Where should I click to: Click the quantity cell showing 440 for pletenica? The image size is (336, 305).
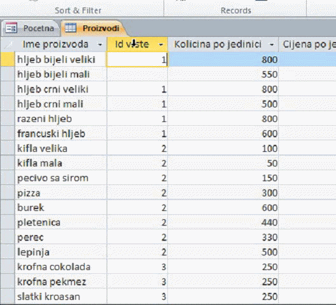(x=223, y=222)
